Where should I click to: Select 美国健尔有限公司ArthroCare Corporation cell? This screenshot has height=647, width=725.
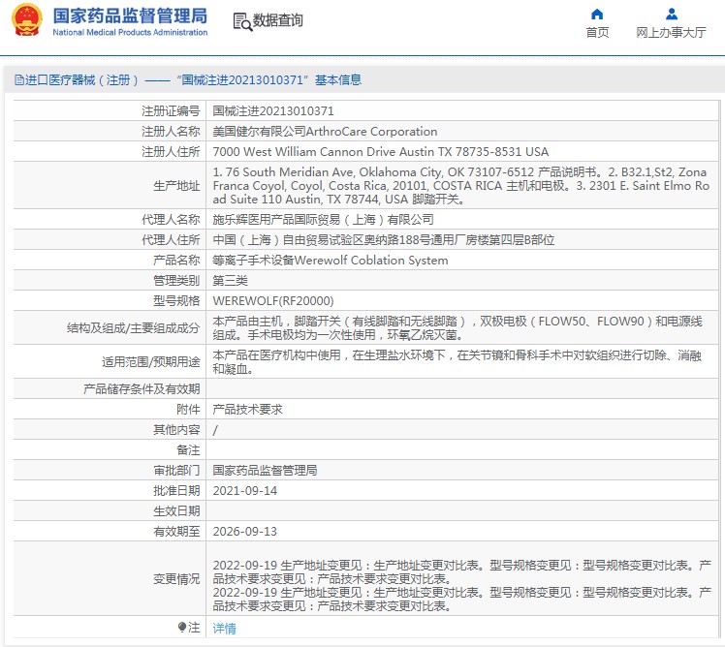click(x=325, y=132)
